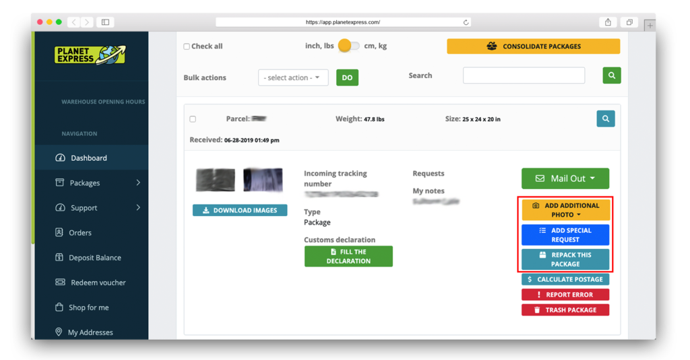690x360 pixels.
Task: Click the Support icon in sidebar
Action: click(60, 207)
